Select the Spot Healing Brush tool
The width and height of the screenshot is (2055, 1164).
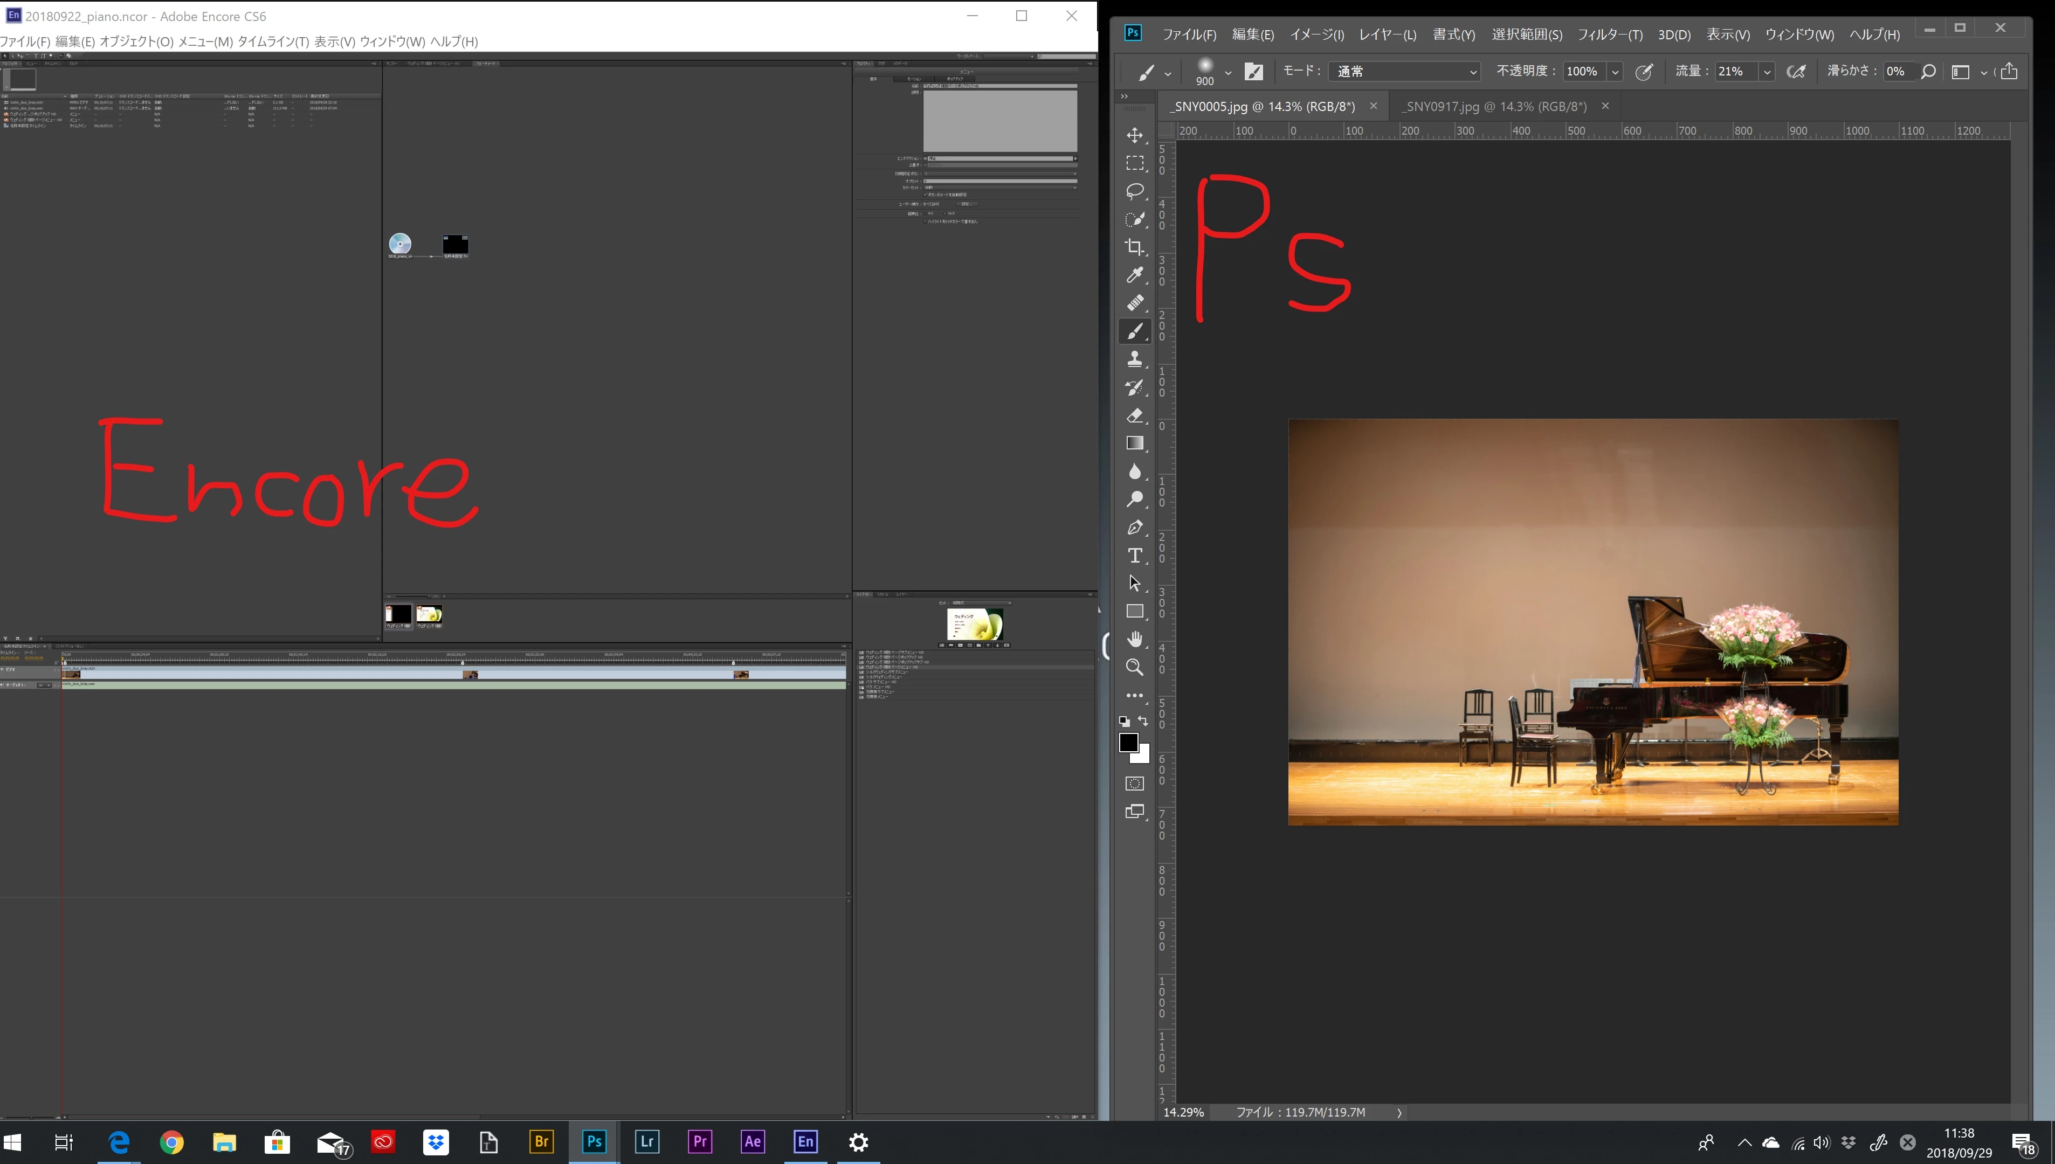tap(1135, 303)
